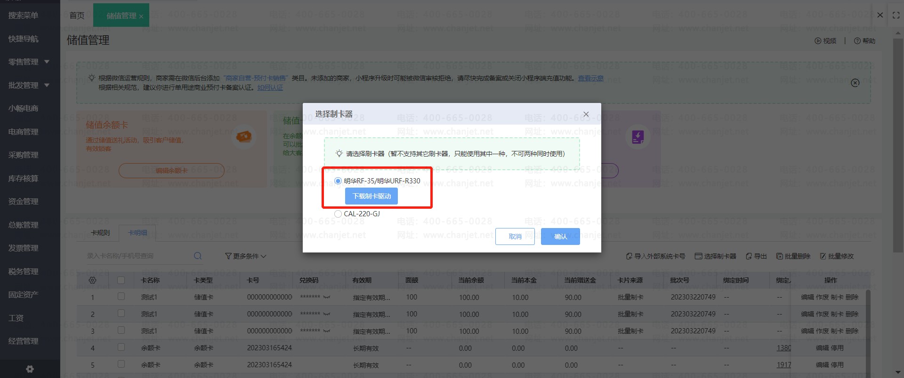Go to 采购管理
Viewport: 904px width, 378px height.
24,155
